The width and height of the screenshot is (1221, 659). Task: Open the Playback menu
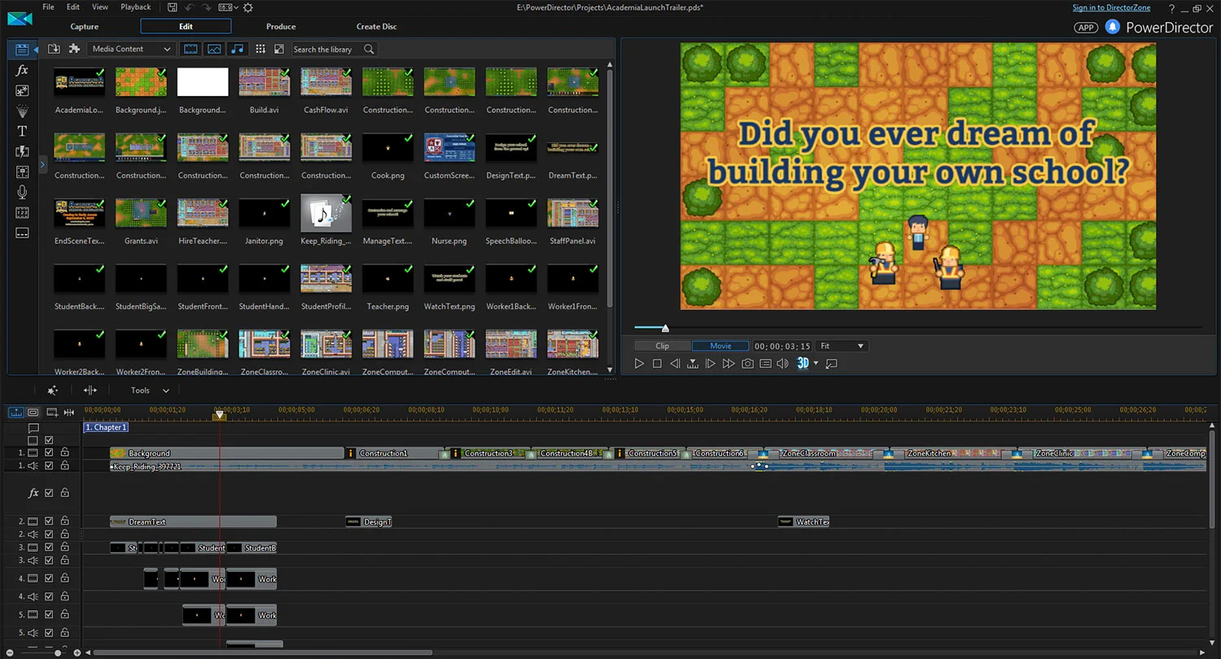pos(135,7)
